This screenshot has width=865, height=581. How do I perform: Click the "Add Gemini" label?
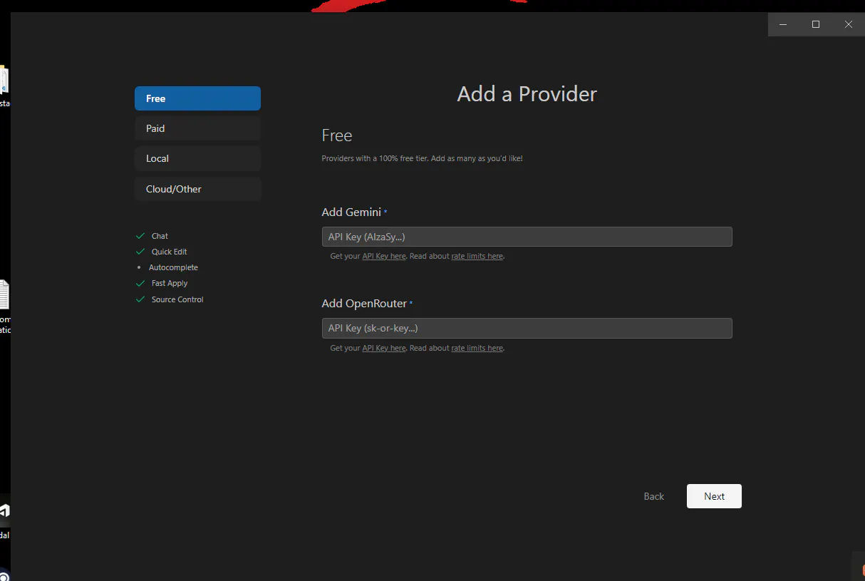[351, 212]
